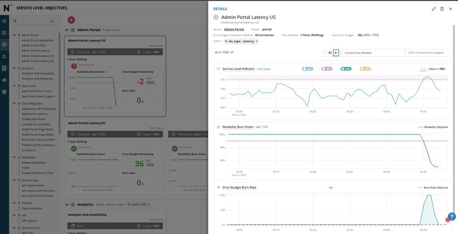Select Analytics Hub Availability in tree
Image resolution: width=458 pixels, height=234 pixels.
(x=38, y=74)
